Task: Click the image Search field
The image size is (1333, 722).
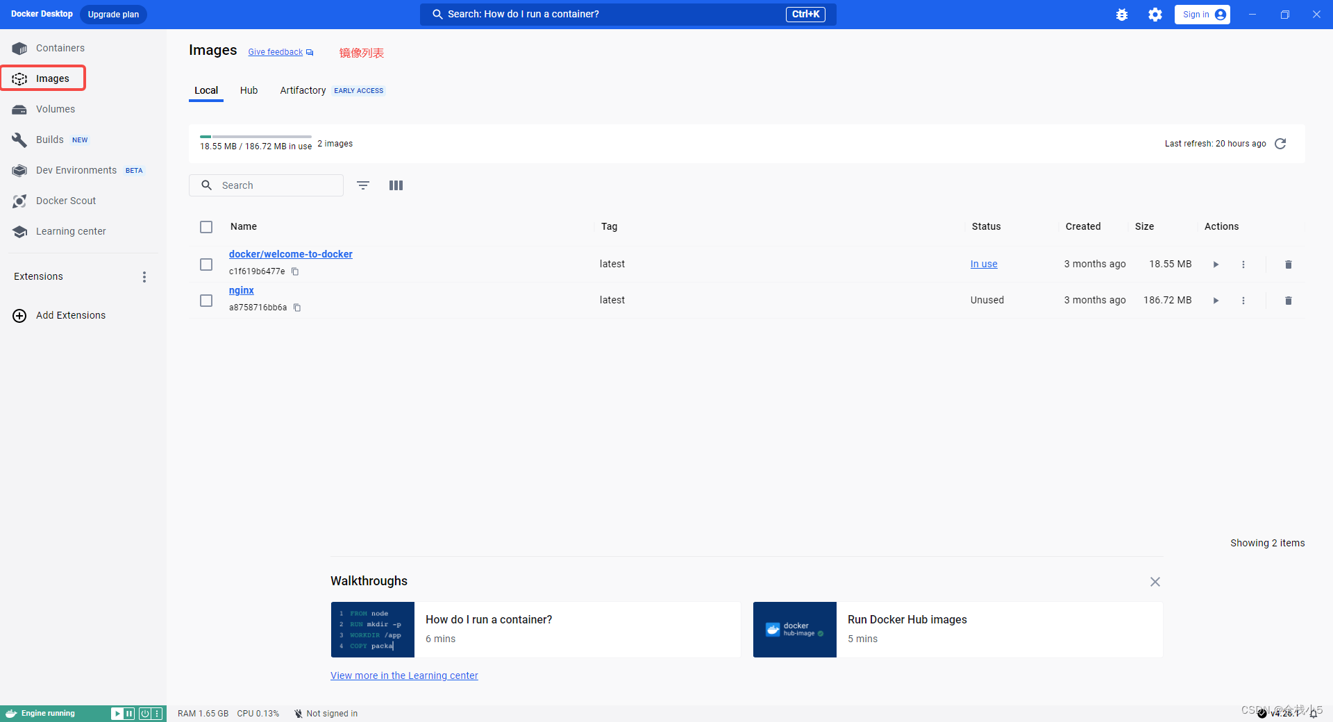Action: [266, 185]
